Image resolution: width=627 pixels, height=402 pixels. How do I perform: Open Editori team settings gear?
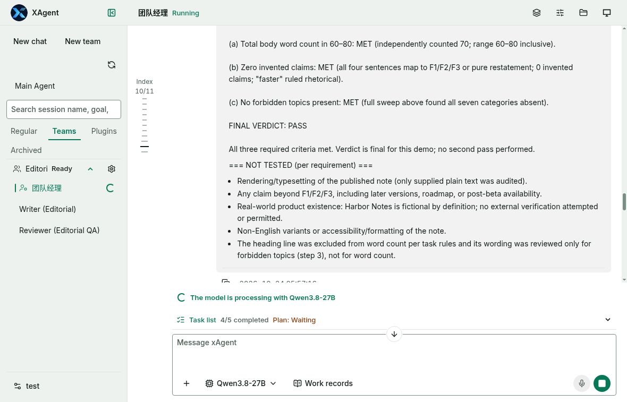pos(112,169)
